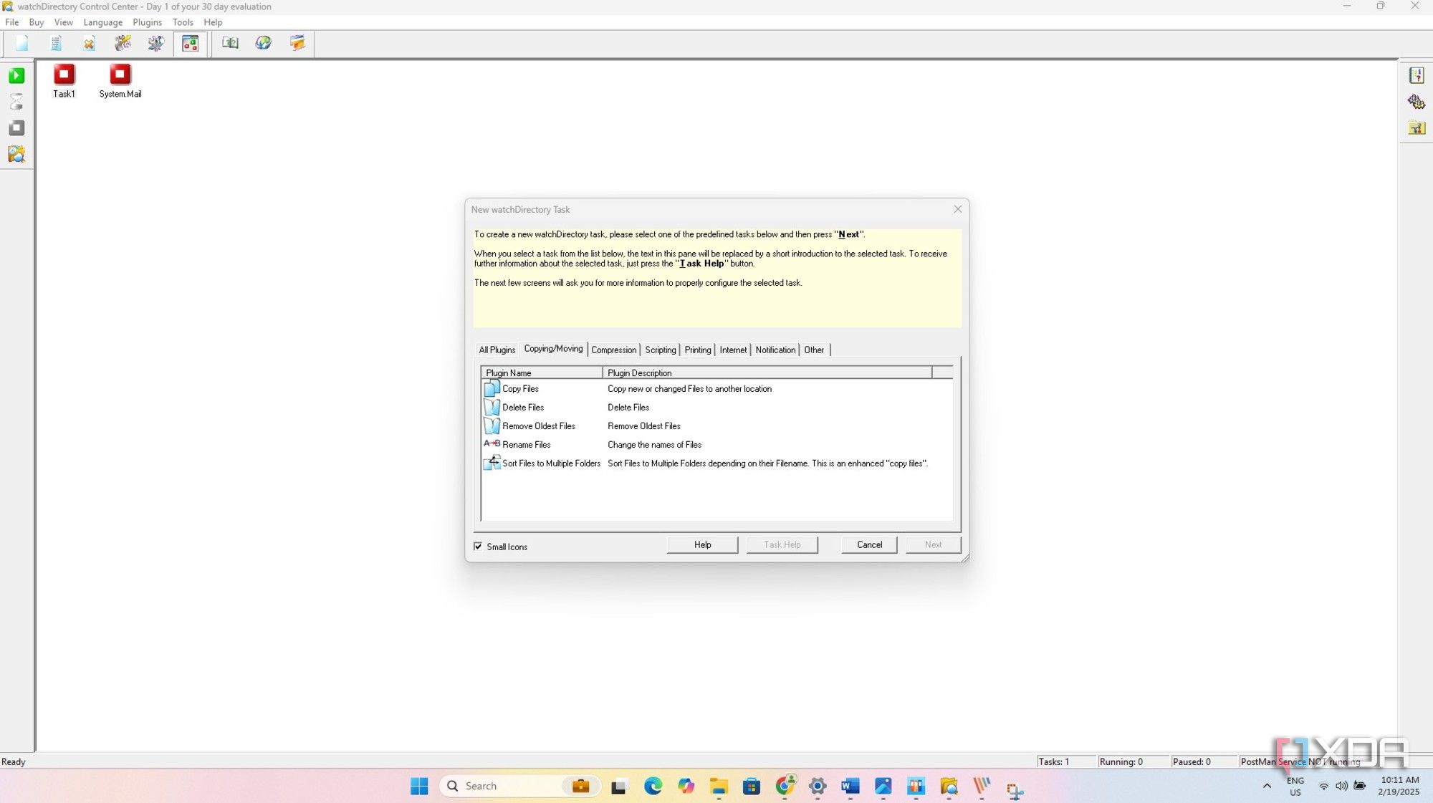Click the orange credit card buy icon

click(x=297, y=44)
